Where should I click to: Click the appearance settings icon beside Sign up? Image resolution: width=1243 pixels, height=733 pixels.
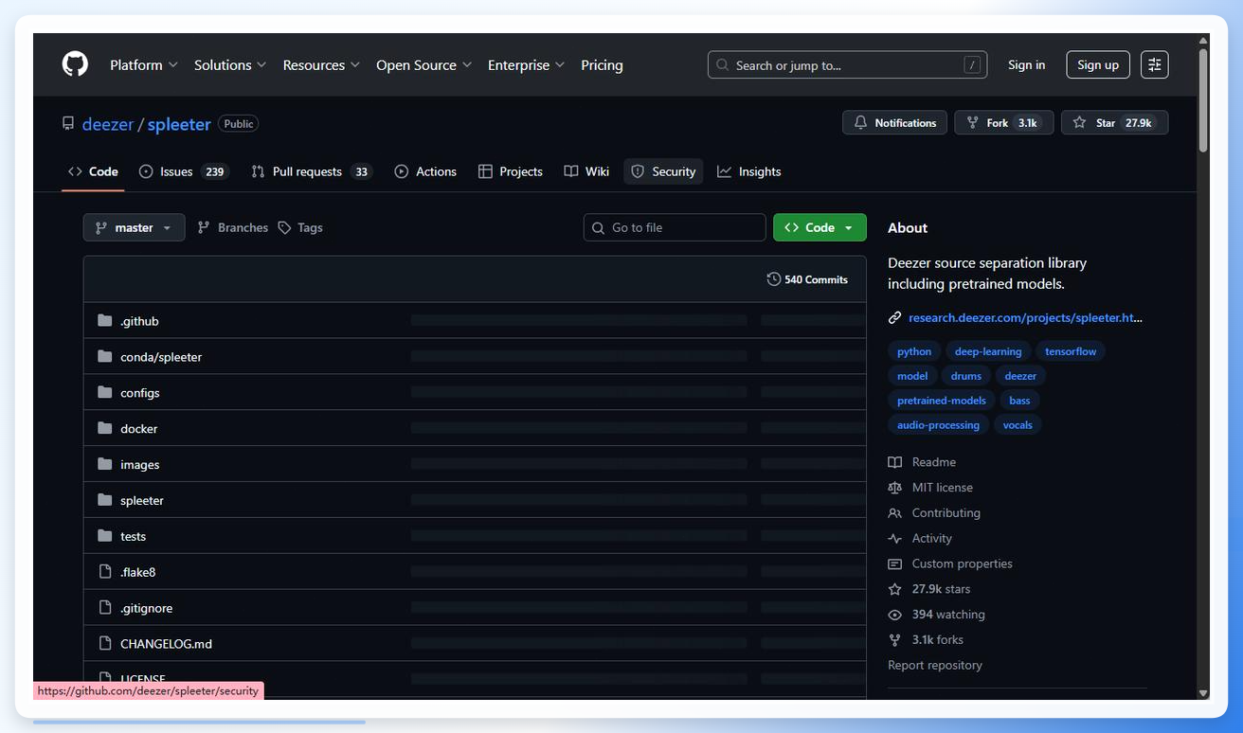pos(1154,64)
